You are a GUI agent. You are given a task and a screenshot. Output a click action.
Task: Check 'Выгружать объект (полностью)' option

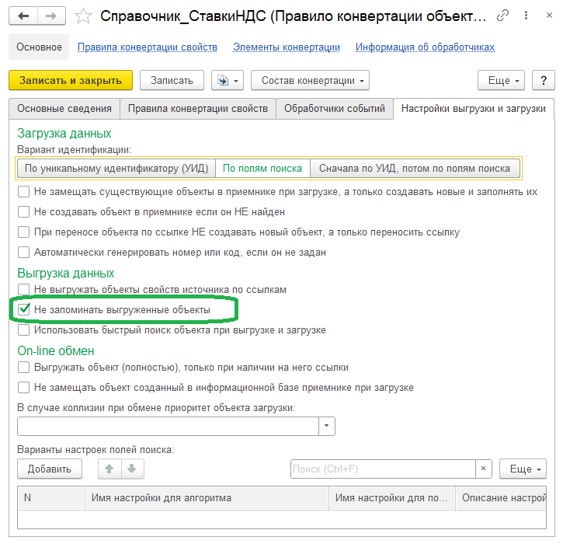tap(24, 368)
